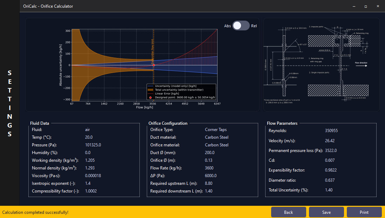Open the Duct material Carbon Steel selector

(216, 137)
